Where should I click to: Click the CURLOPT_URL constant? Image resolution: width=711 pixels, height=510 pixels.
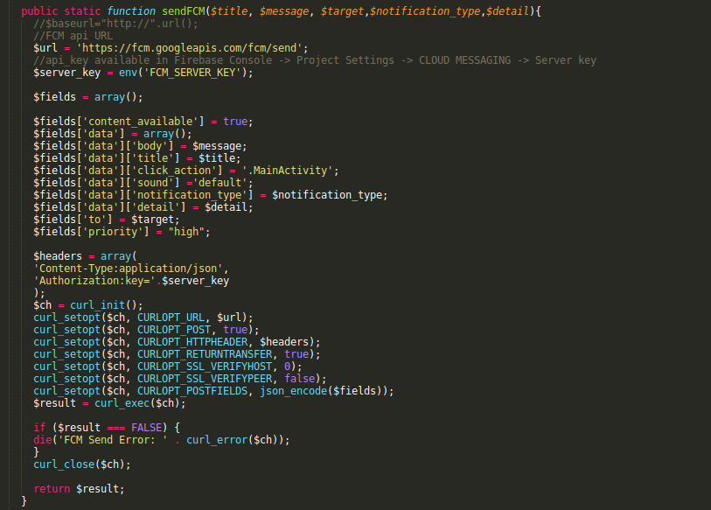coord(171,318)
